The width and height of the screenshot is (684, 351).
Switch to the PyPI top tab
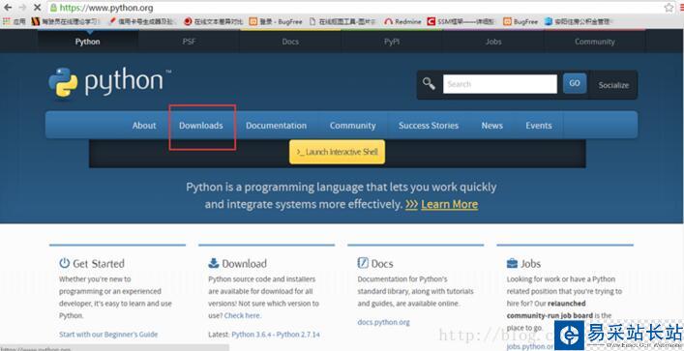click(x=392, y=42)
